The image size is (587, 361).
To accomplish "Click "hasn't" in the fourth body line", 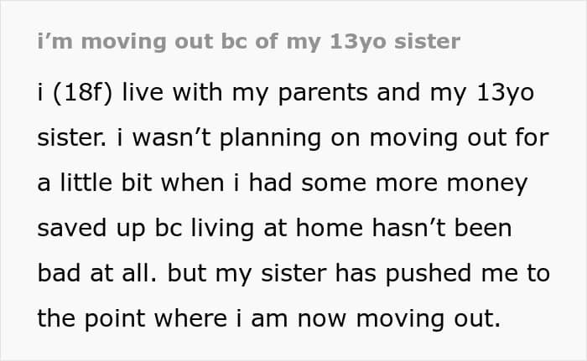I will click(x=409, y=228).
